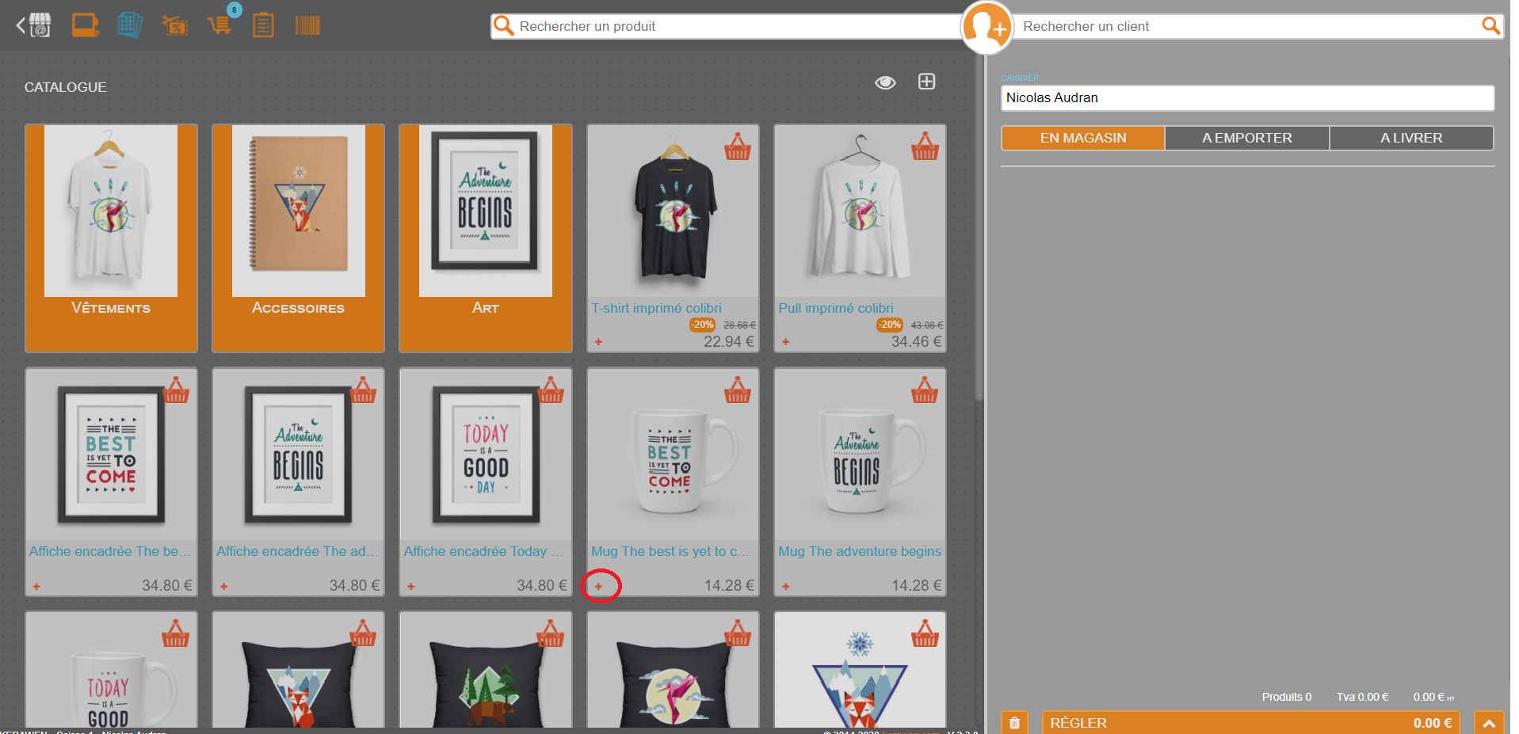Click the add new customer icon
1519x734 pixels.
click(987, 27)
